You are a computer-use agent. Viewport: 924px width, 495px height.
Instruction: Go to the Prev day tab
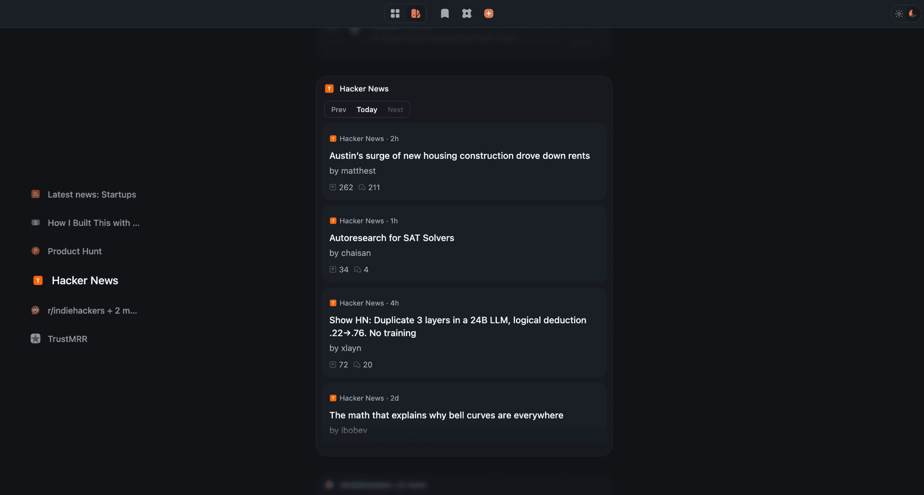[x=339, y=110]
